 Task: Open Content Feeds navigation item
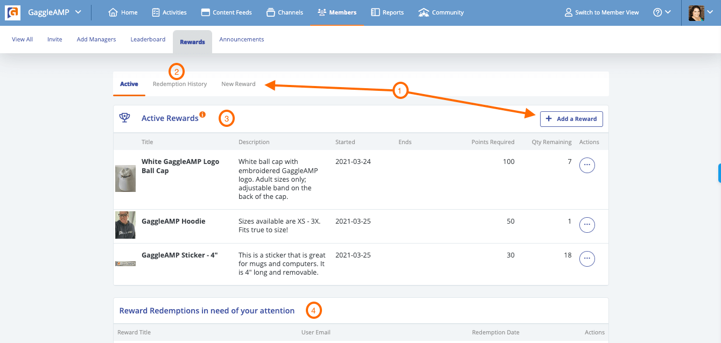226,12
